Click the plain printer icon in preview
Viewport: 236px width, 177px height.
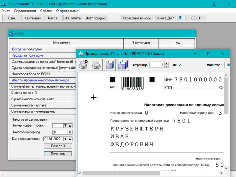point(96,64)
